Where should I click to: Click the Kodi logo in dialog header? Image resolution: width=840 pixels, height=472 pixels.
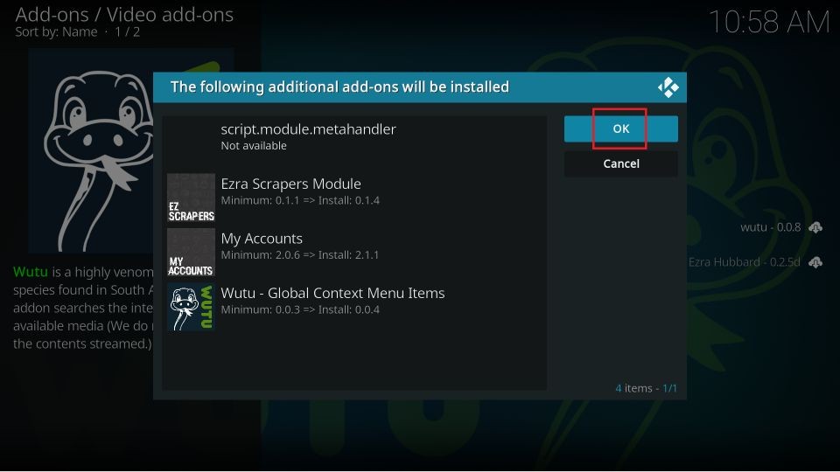pos(668,87)
